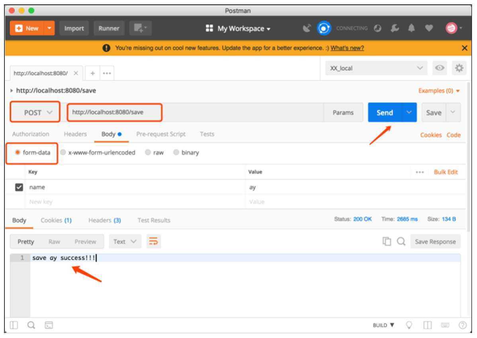
Task: Open the Code link
Action: [x=453, y=135]
